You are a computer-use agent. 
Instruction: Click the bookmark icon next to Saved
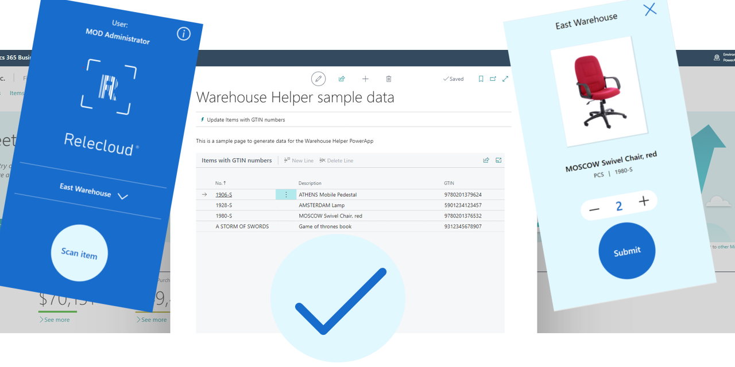coord(481,79)
